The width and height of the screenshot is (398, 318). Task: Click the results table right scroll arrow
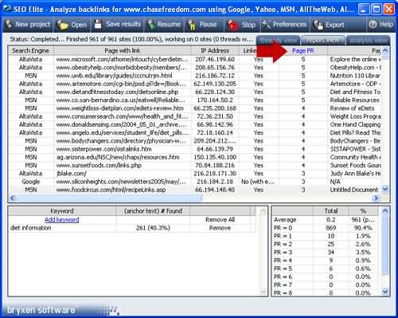(376, 198)
